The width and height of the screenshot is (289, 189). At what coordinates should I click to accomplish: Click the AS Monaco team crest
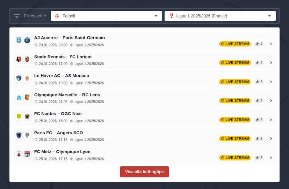point(27,78)
